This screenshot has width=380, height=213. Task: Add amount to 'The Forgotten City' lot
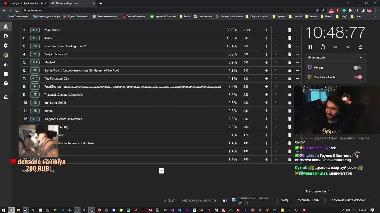pyautogui.click(x=267, y=78)
